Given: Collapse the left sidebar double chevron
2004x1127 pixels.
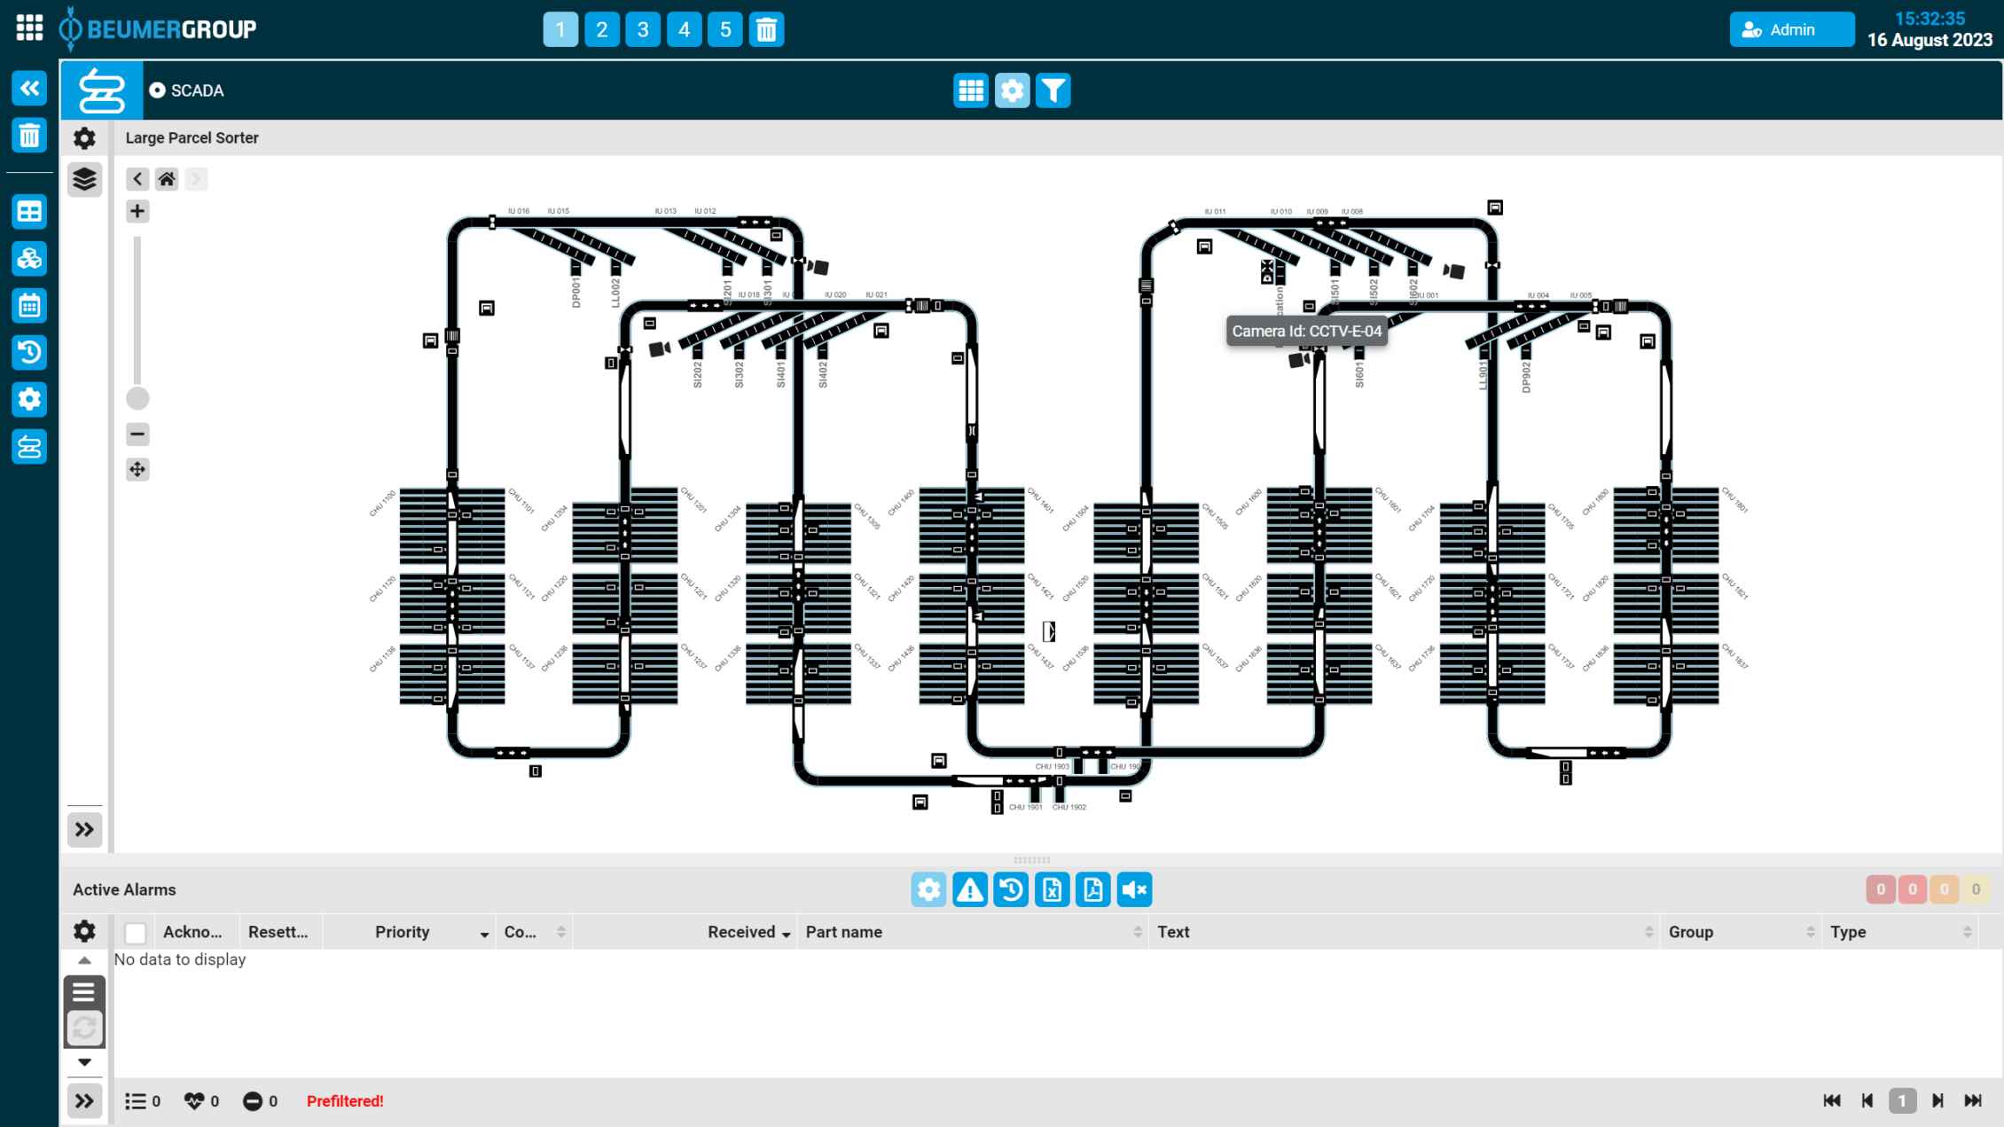Looking at the screenshot, I should click(29, 88).
